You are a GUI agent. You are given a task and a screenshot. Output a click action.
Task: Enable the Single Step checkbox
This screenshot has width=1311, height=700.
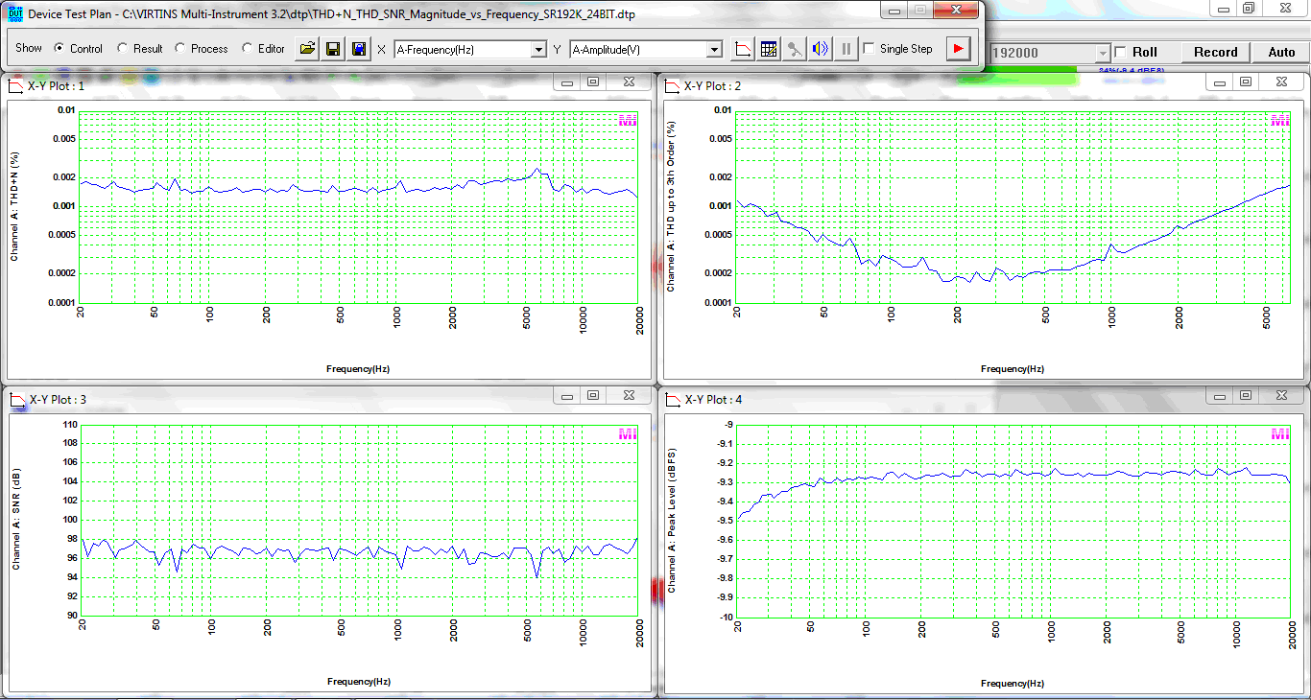tap(869, 49)
